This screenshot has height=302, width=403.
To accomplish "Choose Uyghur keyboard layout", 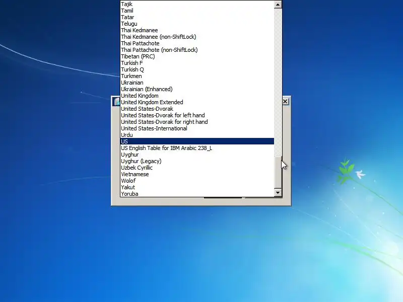I will (x=197, y=155).
